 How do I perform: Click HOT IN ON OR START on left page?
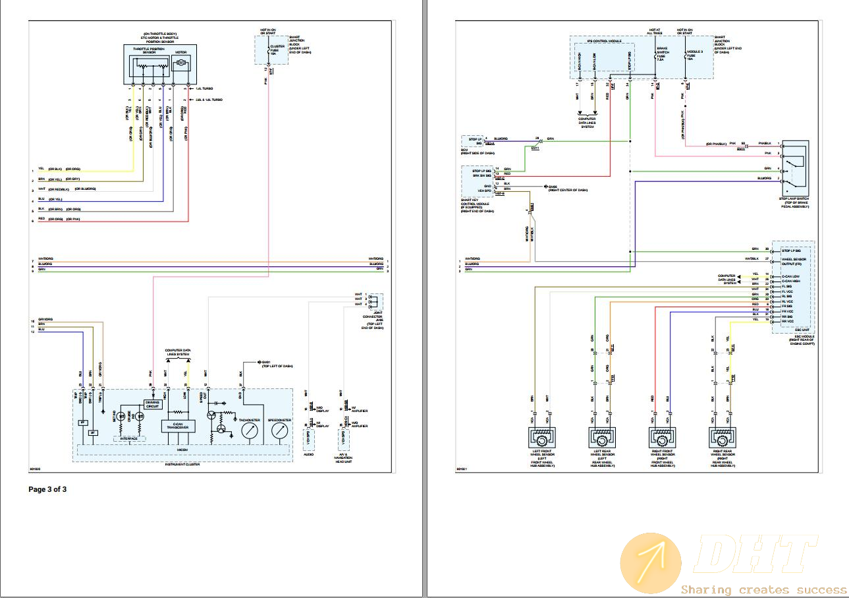(x=269, y=32)
